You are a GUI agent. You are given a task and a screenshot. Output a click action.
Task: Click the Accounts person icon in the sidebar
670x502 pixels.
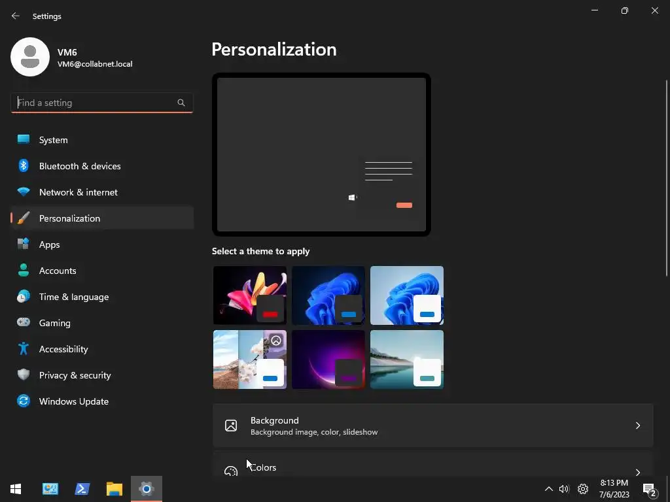pyautogui.click(x=24, y=270)
